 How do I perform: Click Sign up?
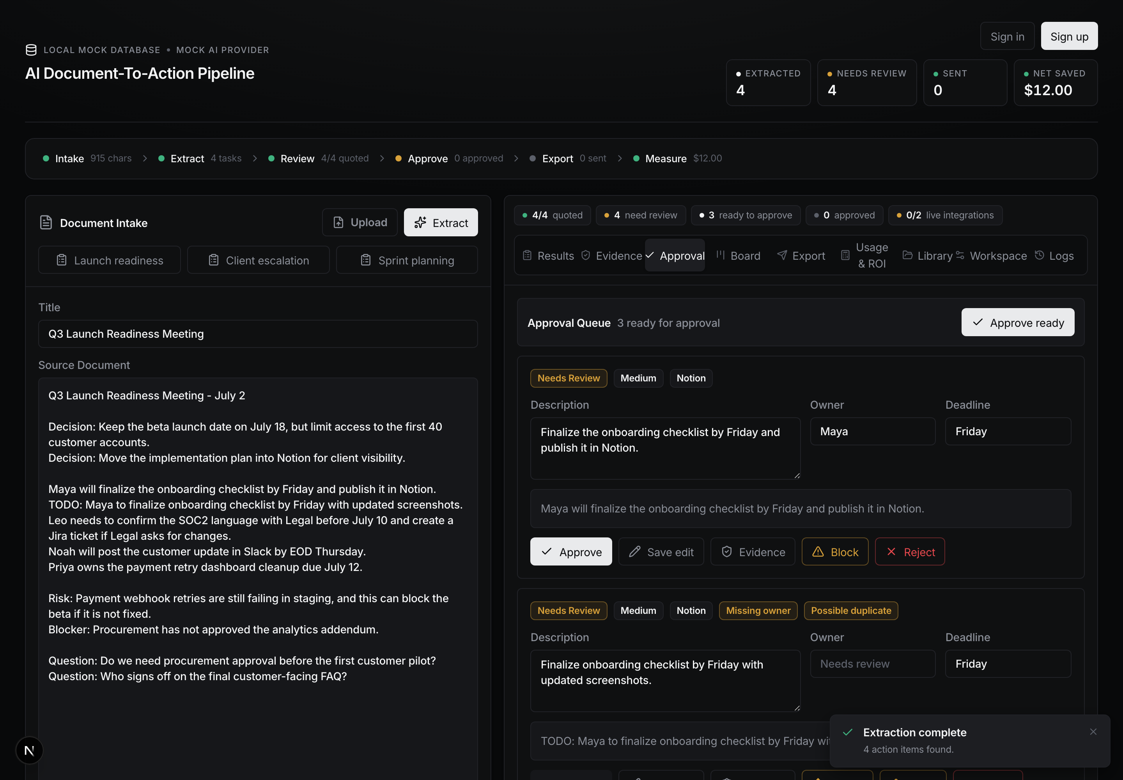[x=1069, y=36]
